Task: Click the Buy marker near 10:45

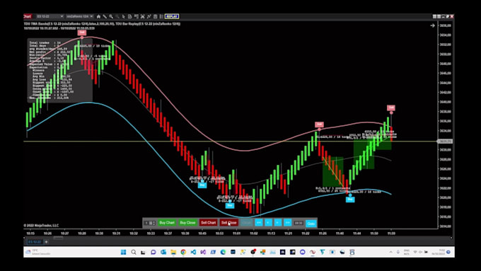Action: click(x=202, y=185)
